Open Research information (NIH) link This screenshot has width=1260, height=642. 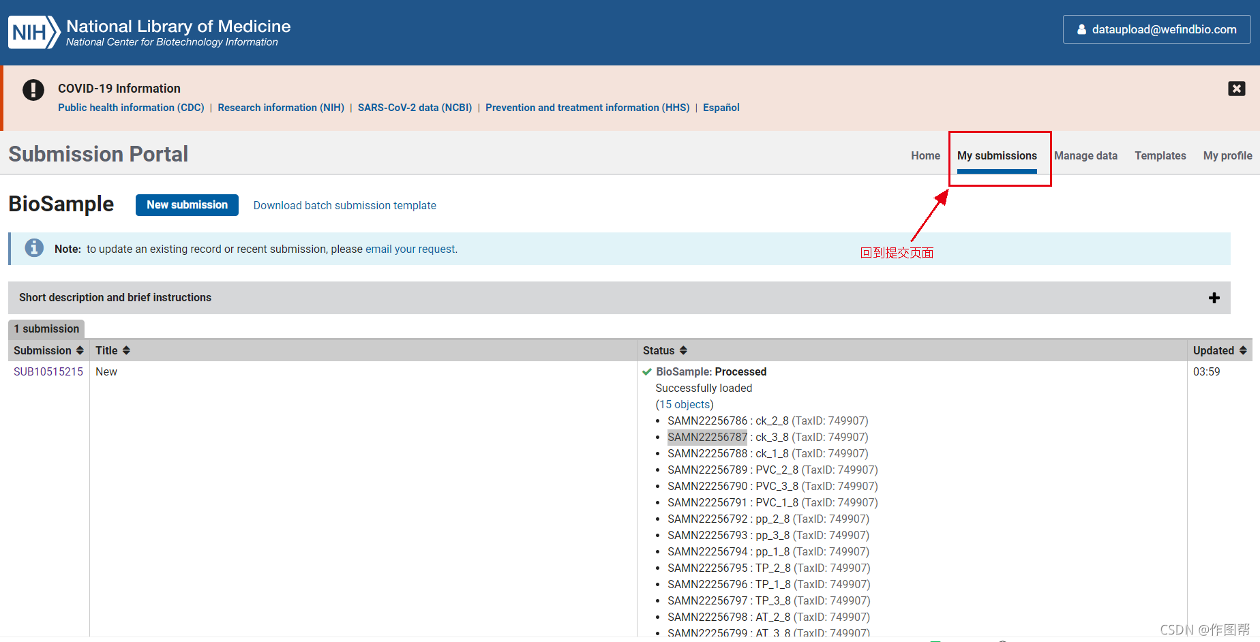point(281,108)
